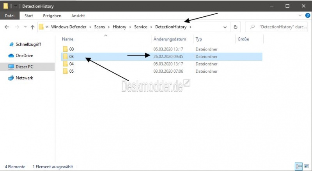Open the Freigeben ribbon tab
This screenshot has height=171, width=312.
pos(52,16)
